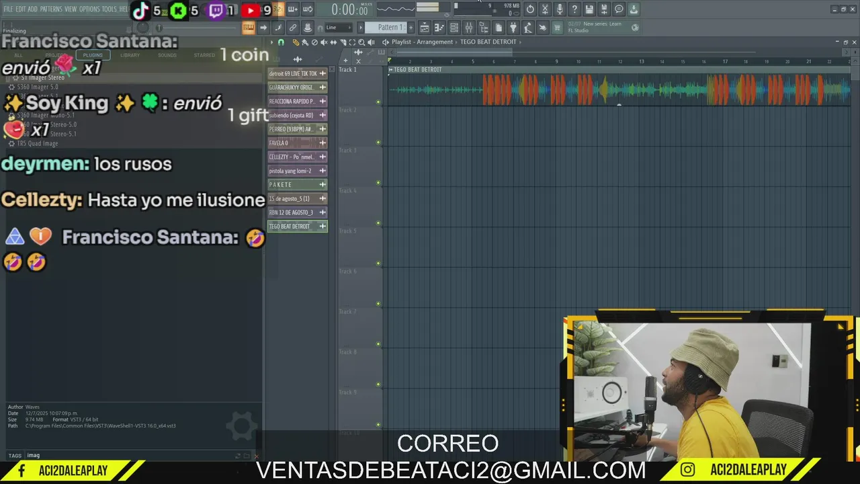Open the Mixer view icon
The height and width of the screenshot is (484, 860).
tap(469, 28)
